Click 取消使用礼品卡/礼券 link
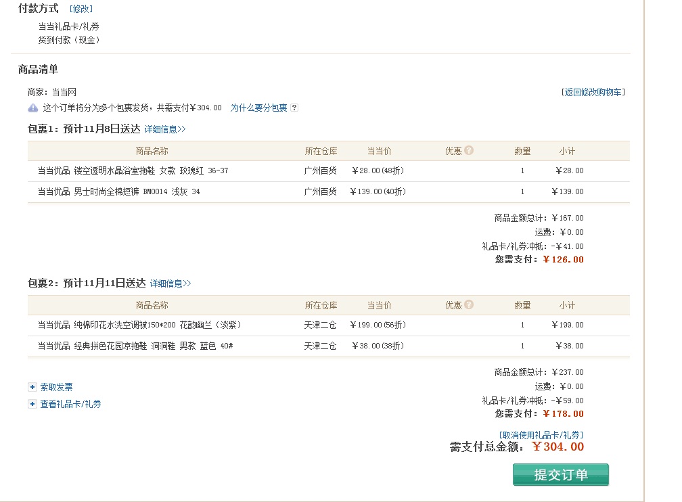This screenshot has width=682, height=502. point(541,435)
